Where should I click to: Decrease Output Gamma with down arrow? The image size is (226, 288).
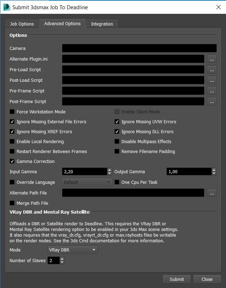(214, 174)
